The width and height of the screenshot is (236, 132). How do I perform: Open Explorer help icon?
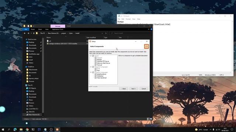pyautogui.click(x=151, y=29)
